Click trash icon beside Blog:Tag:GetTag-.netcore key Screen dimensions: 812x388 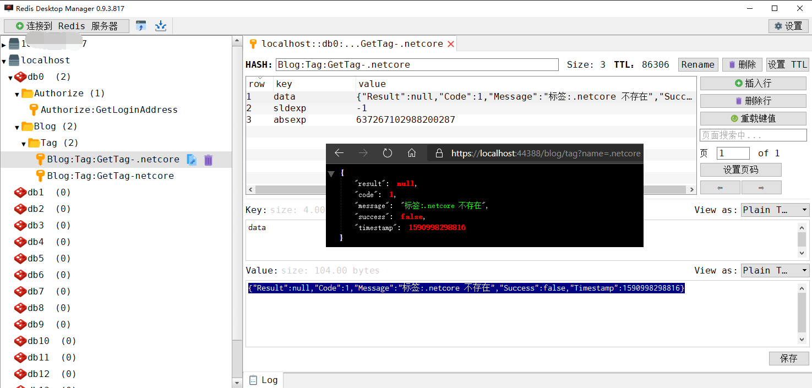coord(208,160)
